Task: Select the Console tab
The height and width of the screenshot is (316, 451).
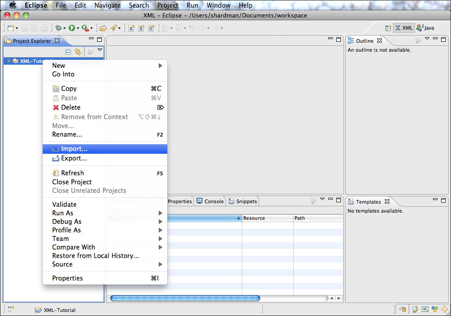Action: pyautogui.click(x=210, y=201)
